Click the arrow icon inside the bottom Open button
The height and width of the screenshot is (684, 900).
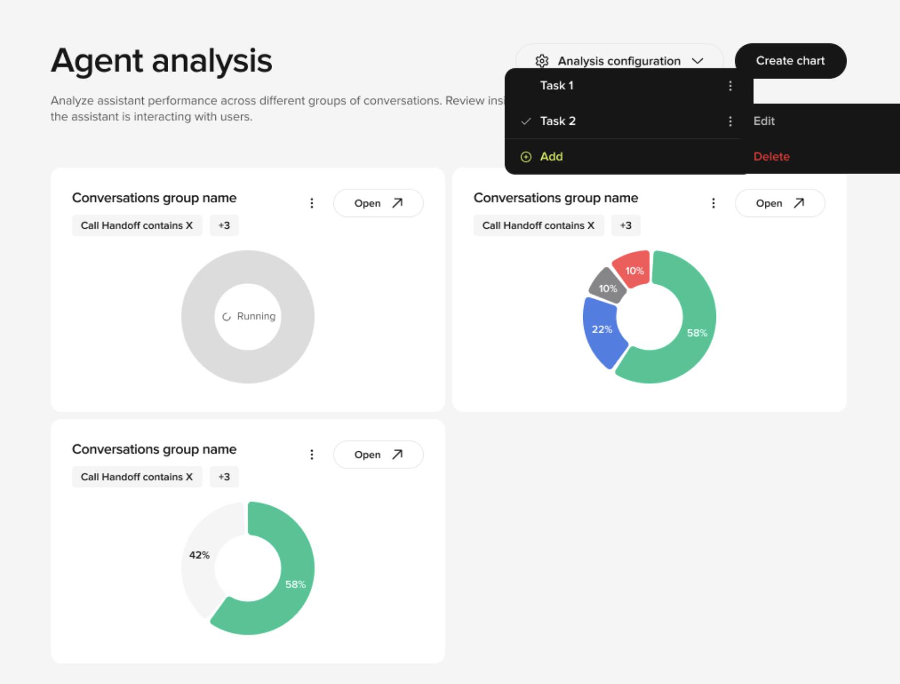(396, 454)
